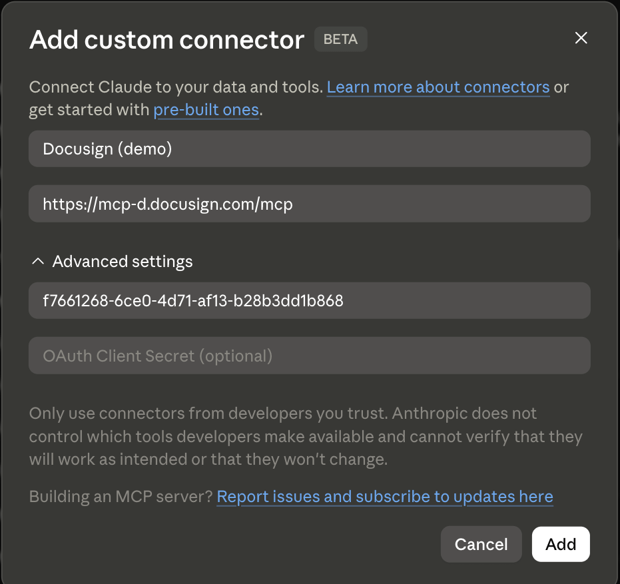Follow the pre-built ones link

206,110
